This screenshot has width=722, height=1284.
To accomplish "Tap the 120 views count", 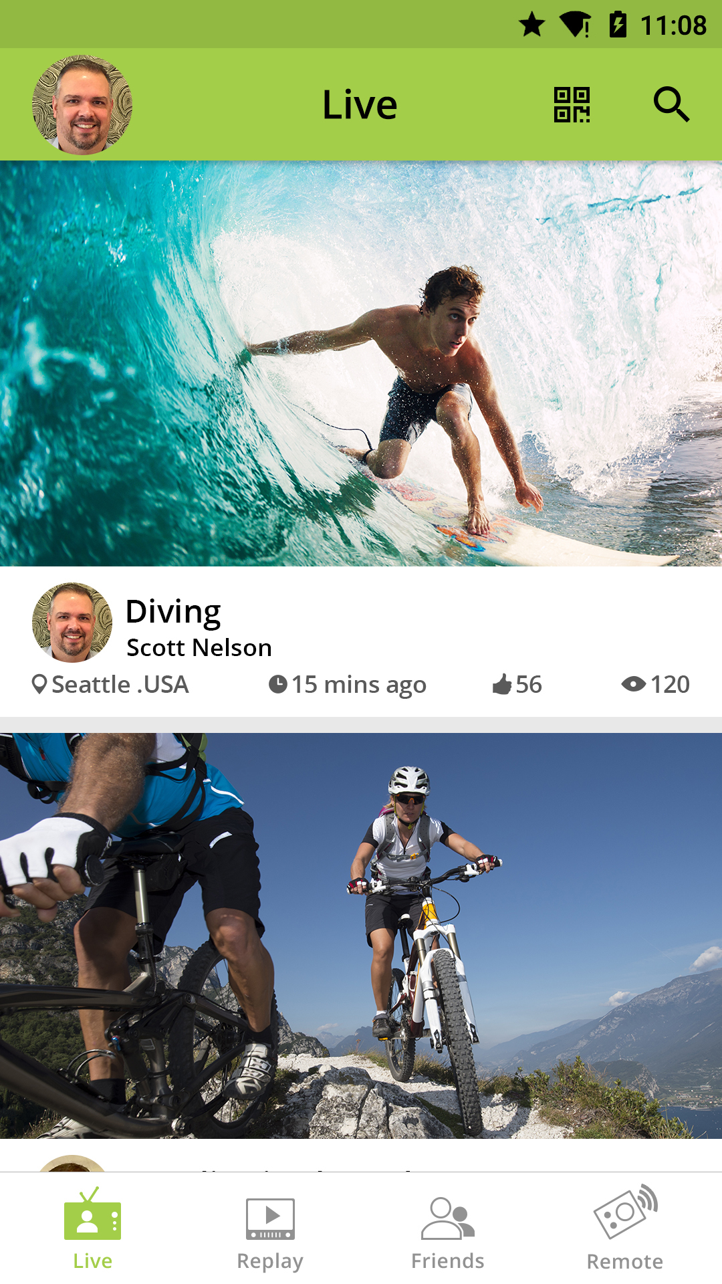I will tap(670, 684).
